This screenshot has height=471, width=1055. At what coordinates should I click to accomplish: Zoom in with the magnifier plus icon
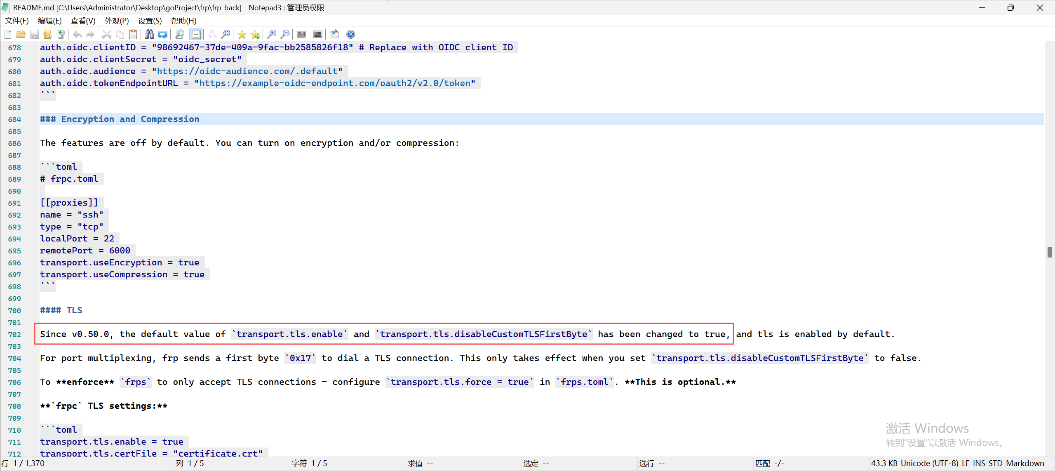pyautogui.click(x=272, y=34)
